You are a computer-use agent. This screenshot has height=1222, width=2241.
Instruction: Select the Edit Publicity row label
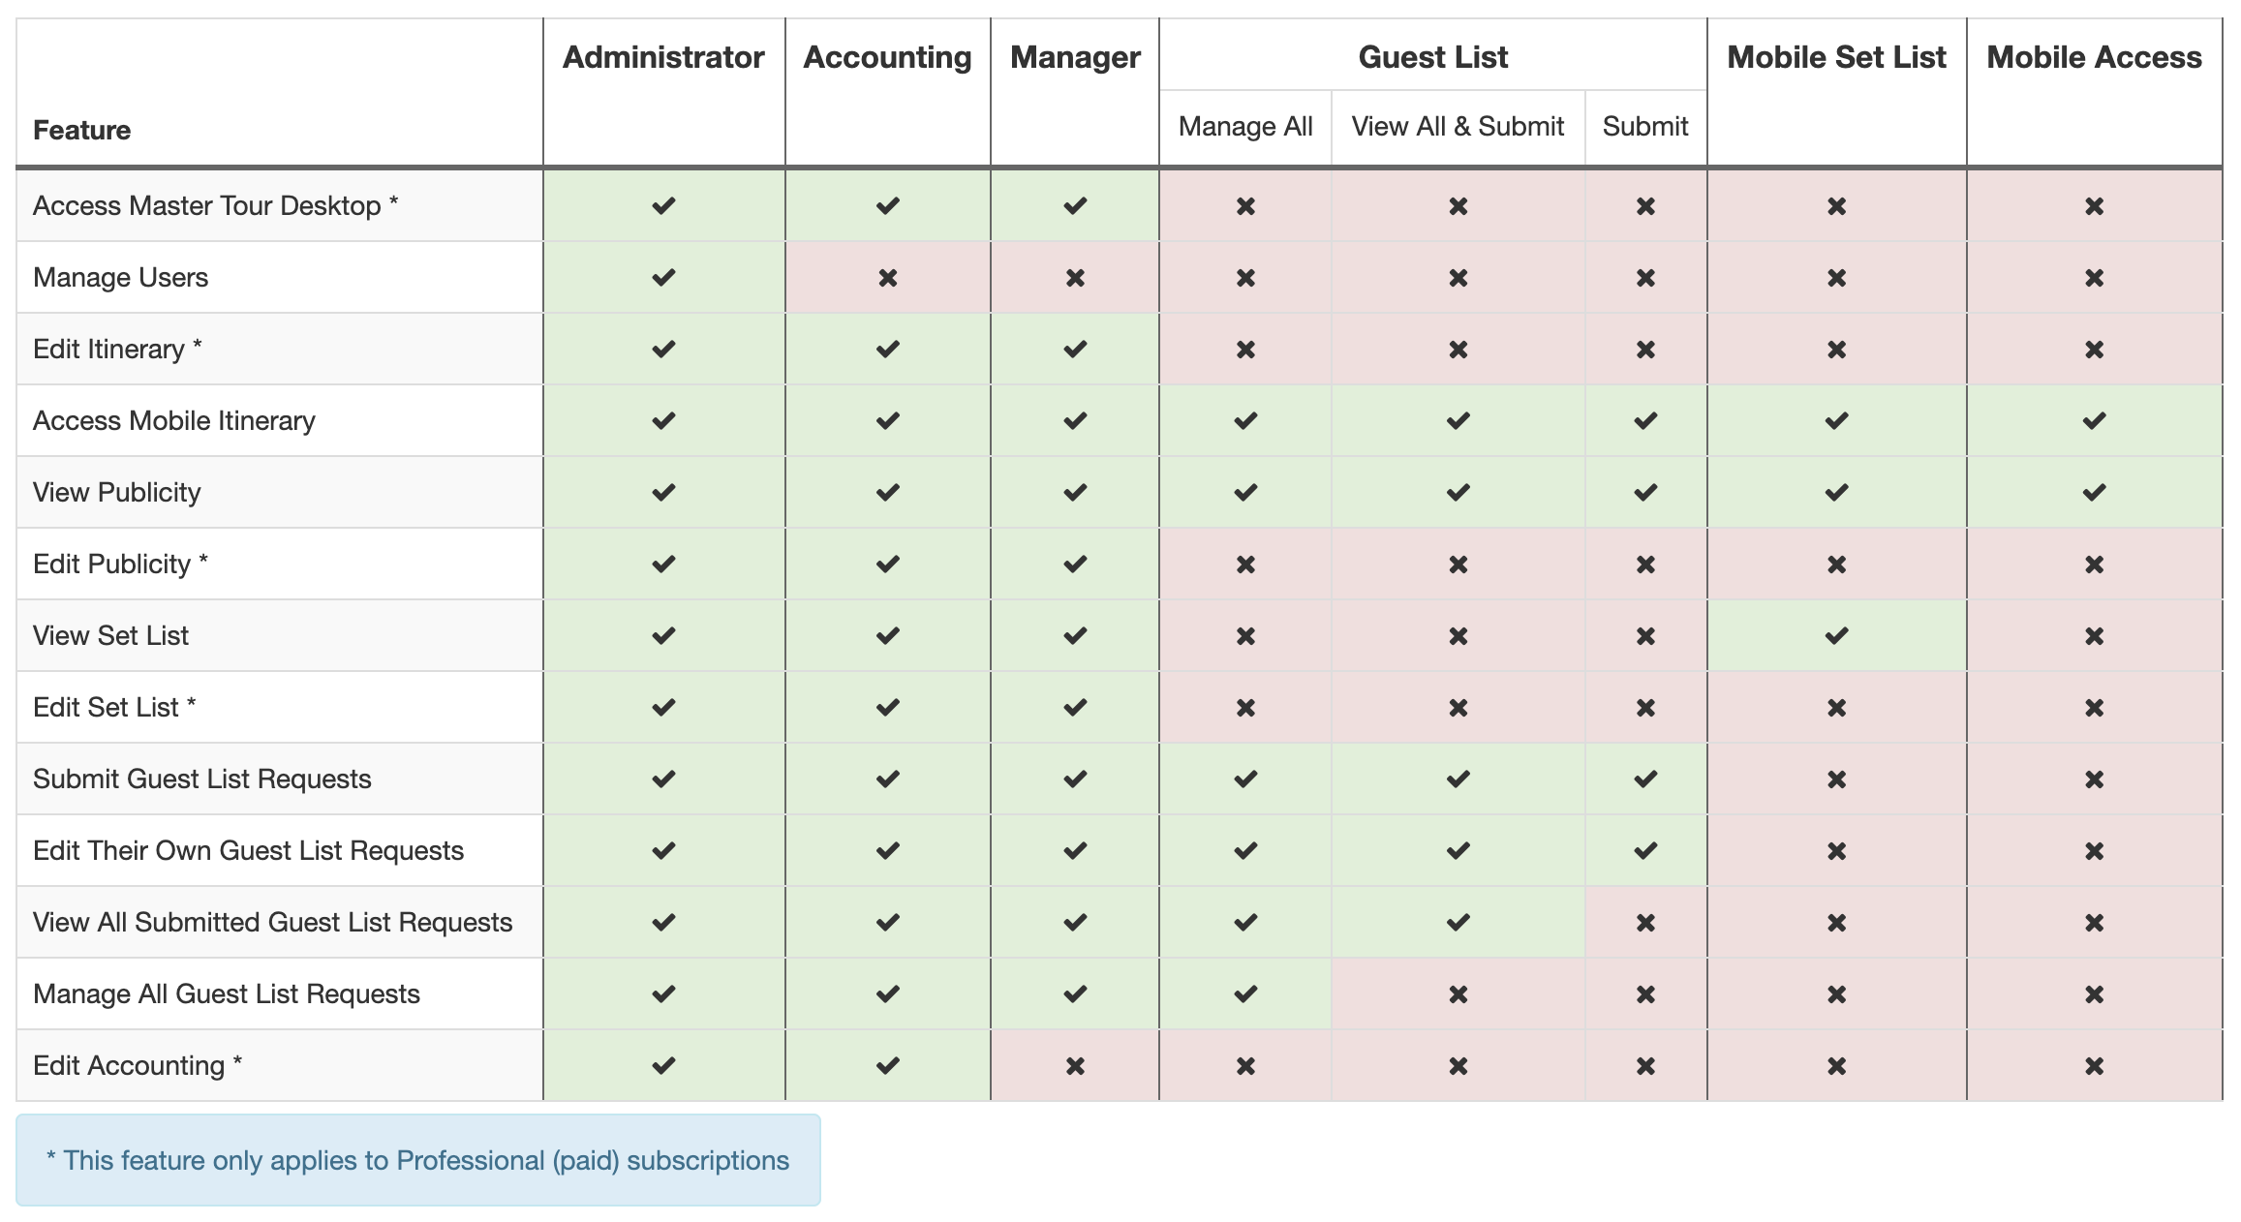120,564
